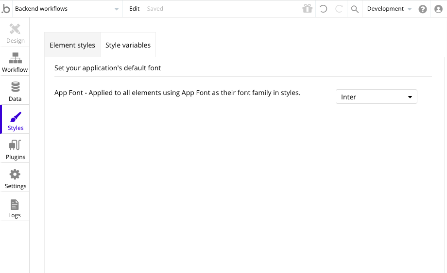Open the Inter app font dropdown

pyautogui.click(x=376, y=97)
